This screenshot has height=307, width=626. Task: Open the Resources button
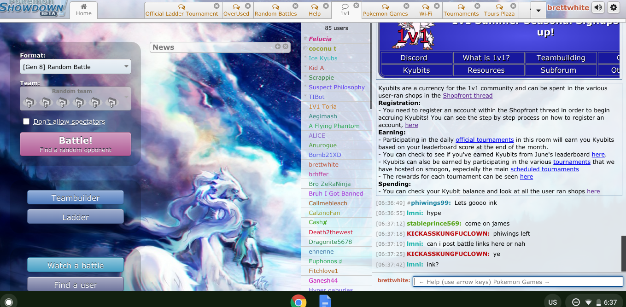489,70
